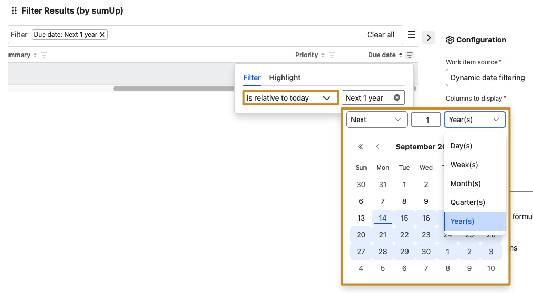
Task: Select Week(s) from the unit list
Action: click(x=475, y=165)
